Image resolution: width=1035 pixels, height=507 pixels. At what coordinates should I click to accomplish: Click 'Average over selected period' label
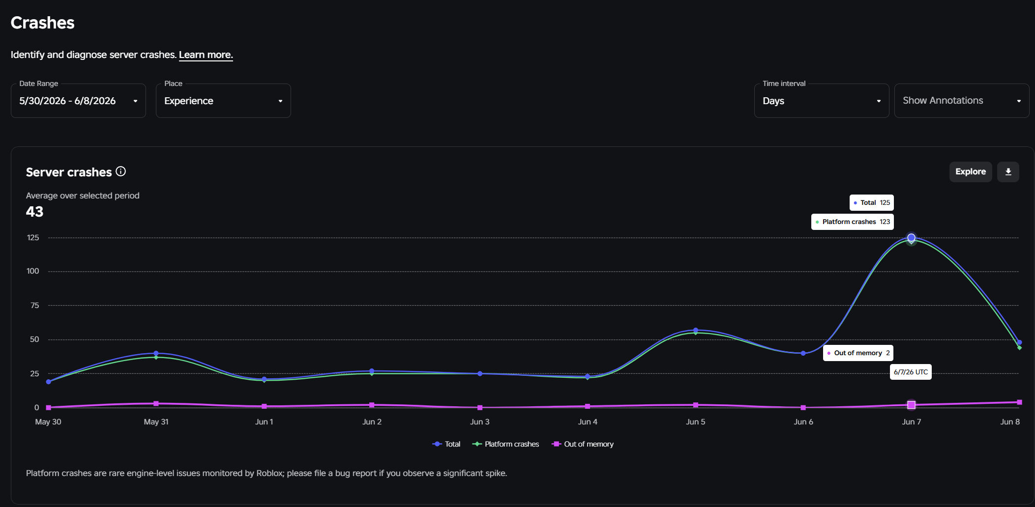point(83,196)
